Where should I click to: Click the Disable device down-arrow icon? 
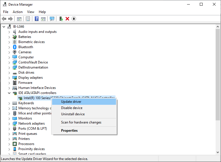(74, 19)
